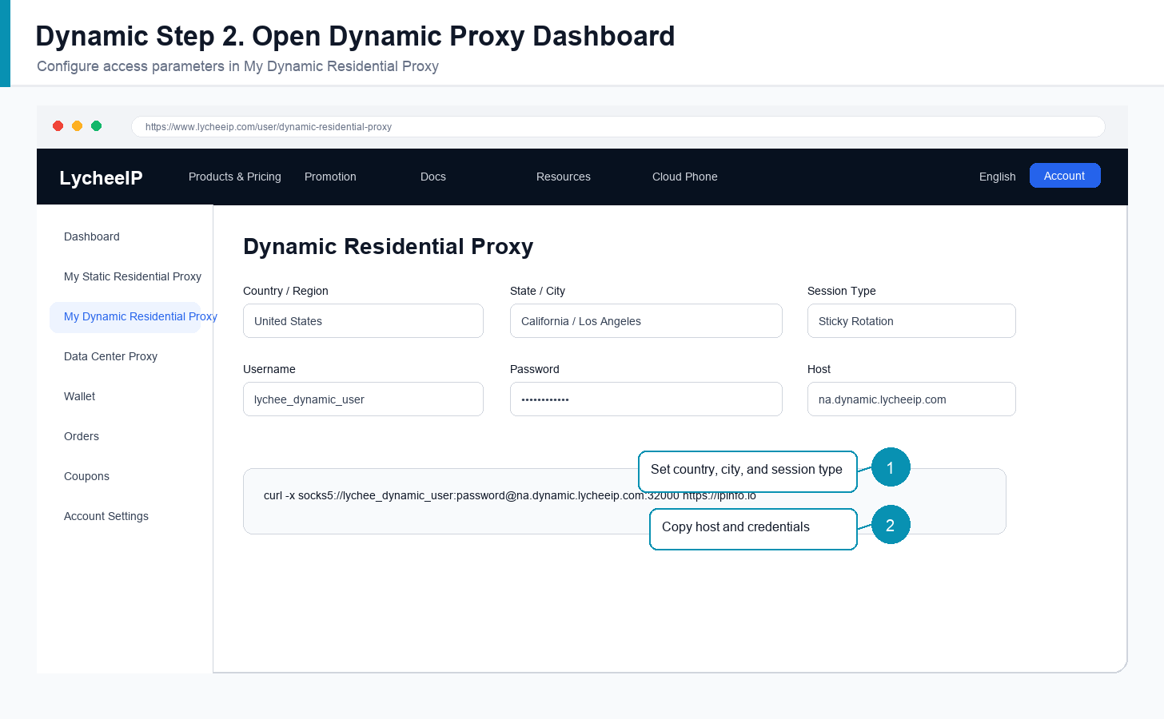
Task: Open Data Center Proxy in sidebar
Action: click(x=110, y=356)
